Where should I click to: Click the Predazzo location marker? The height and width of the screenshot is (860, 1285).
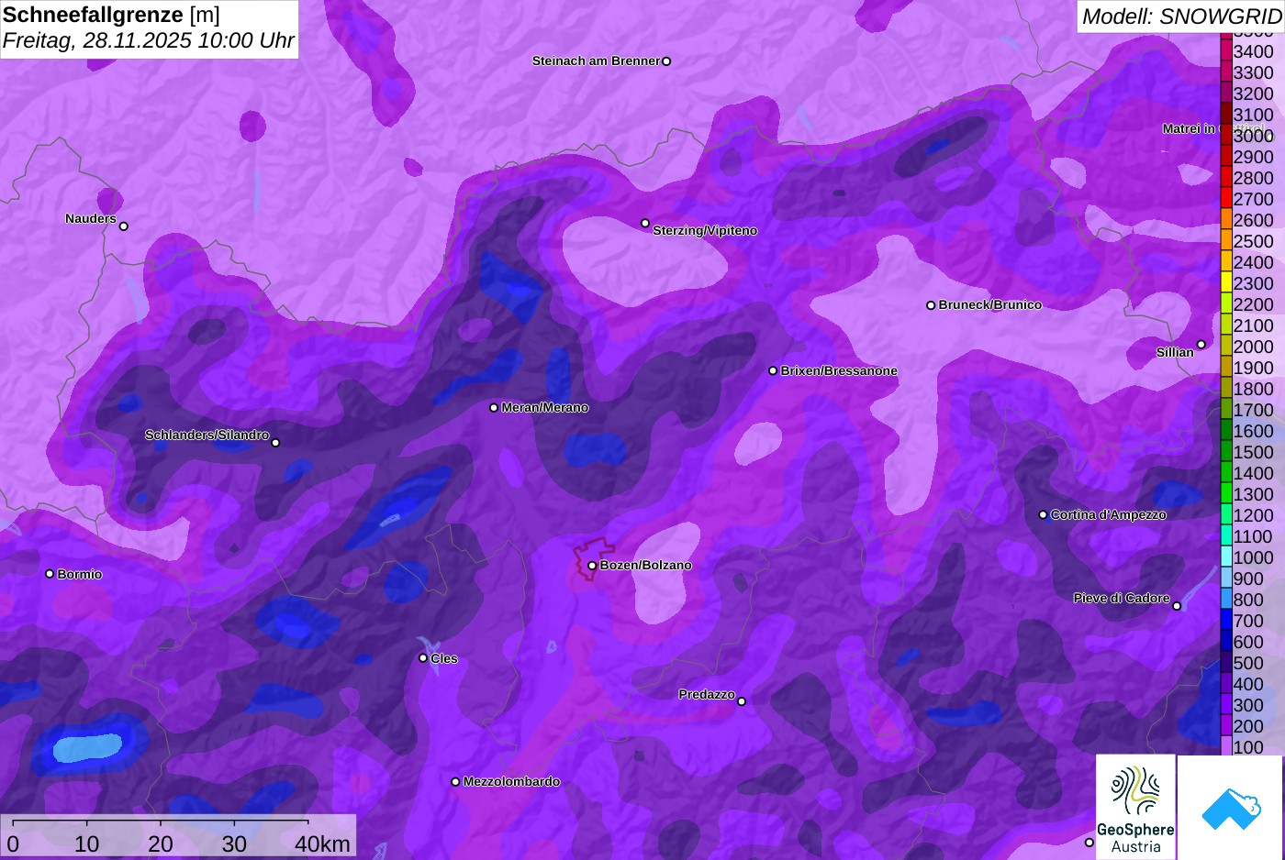[742, 701]
